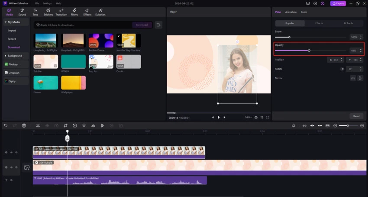Click the Opacity slider handle

click(309, 51)
